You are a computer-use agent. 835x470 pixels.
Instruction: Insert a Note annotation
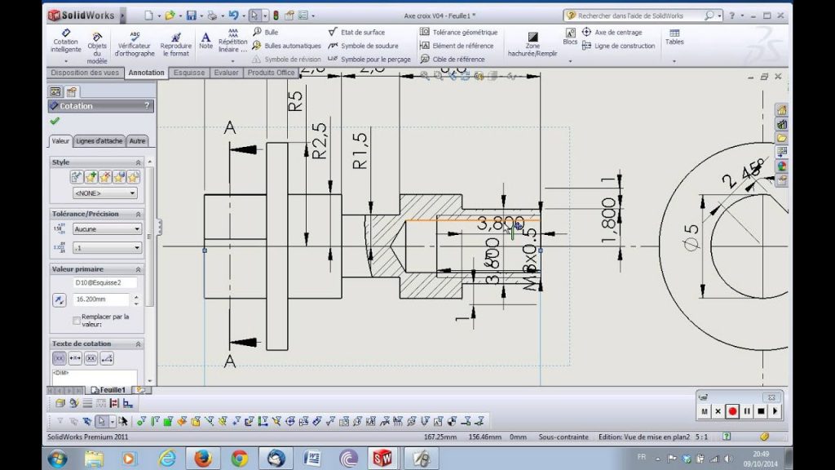point(205,41)
